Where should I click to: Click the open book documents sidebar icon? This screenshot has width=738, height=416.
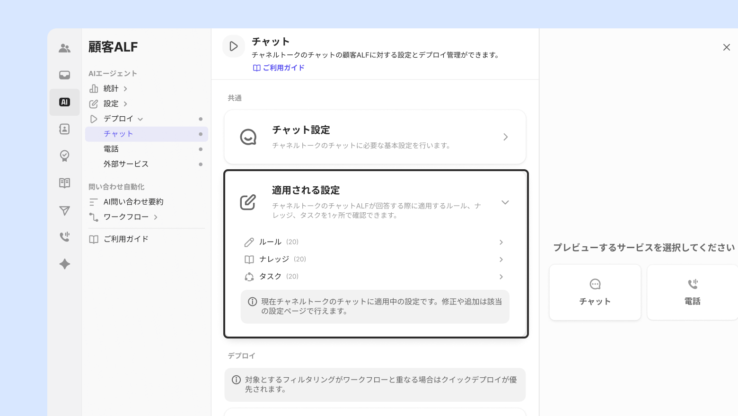click(x=65, y=183)
